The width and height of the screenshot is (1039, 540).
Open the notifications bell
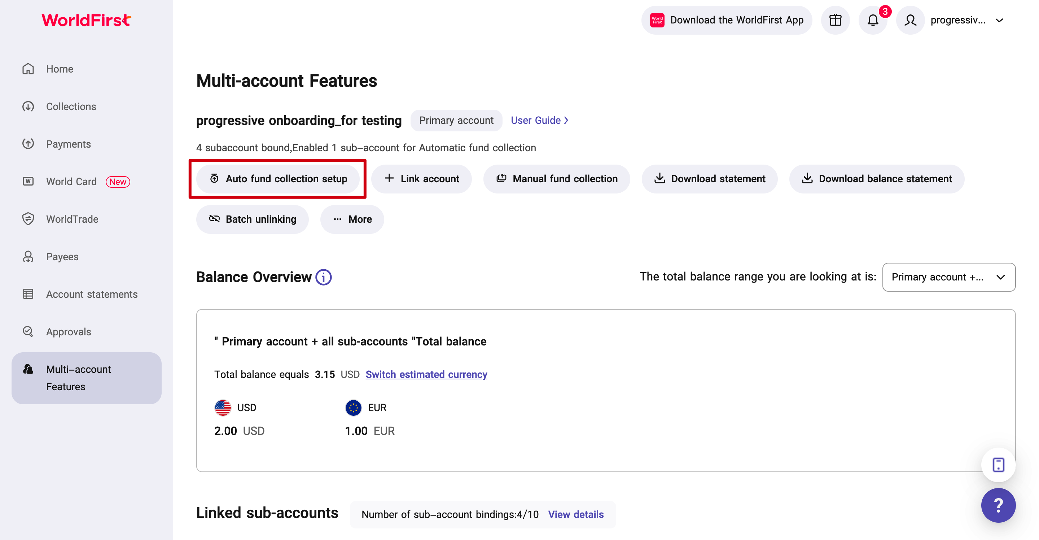872,20
